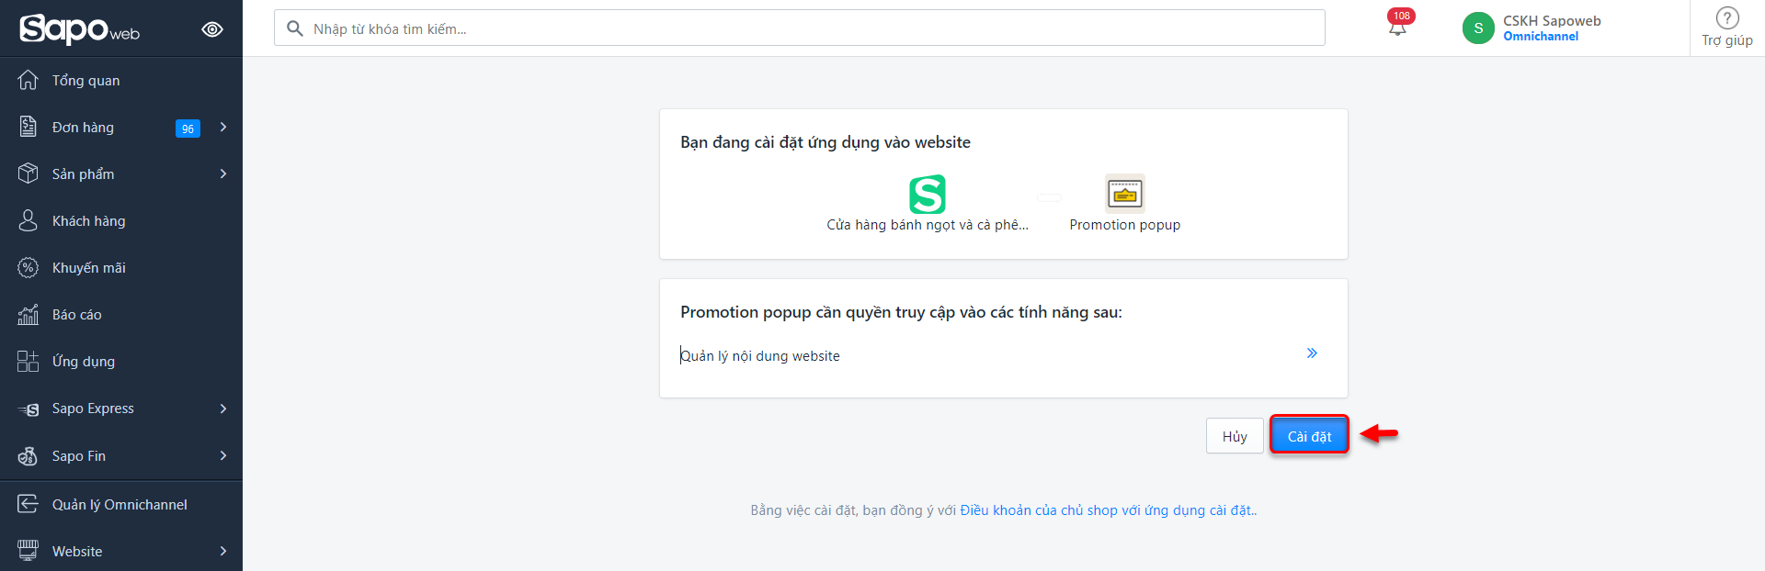Expand the Sapo Fin submenu chevron

(223, 455)
